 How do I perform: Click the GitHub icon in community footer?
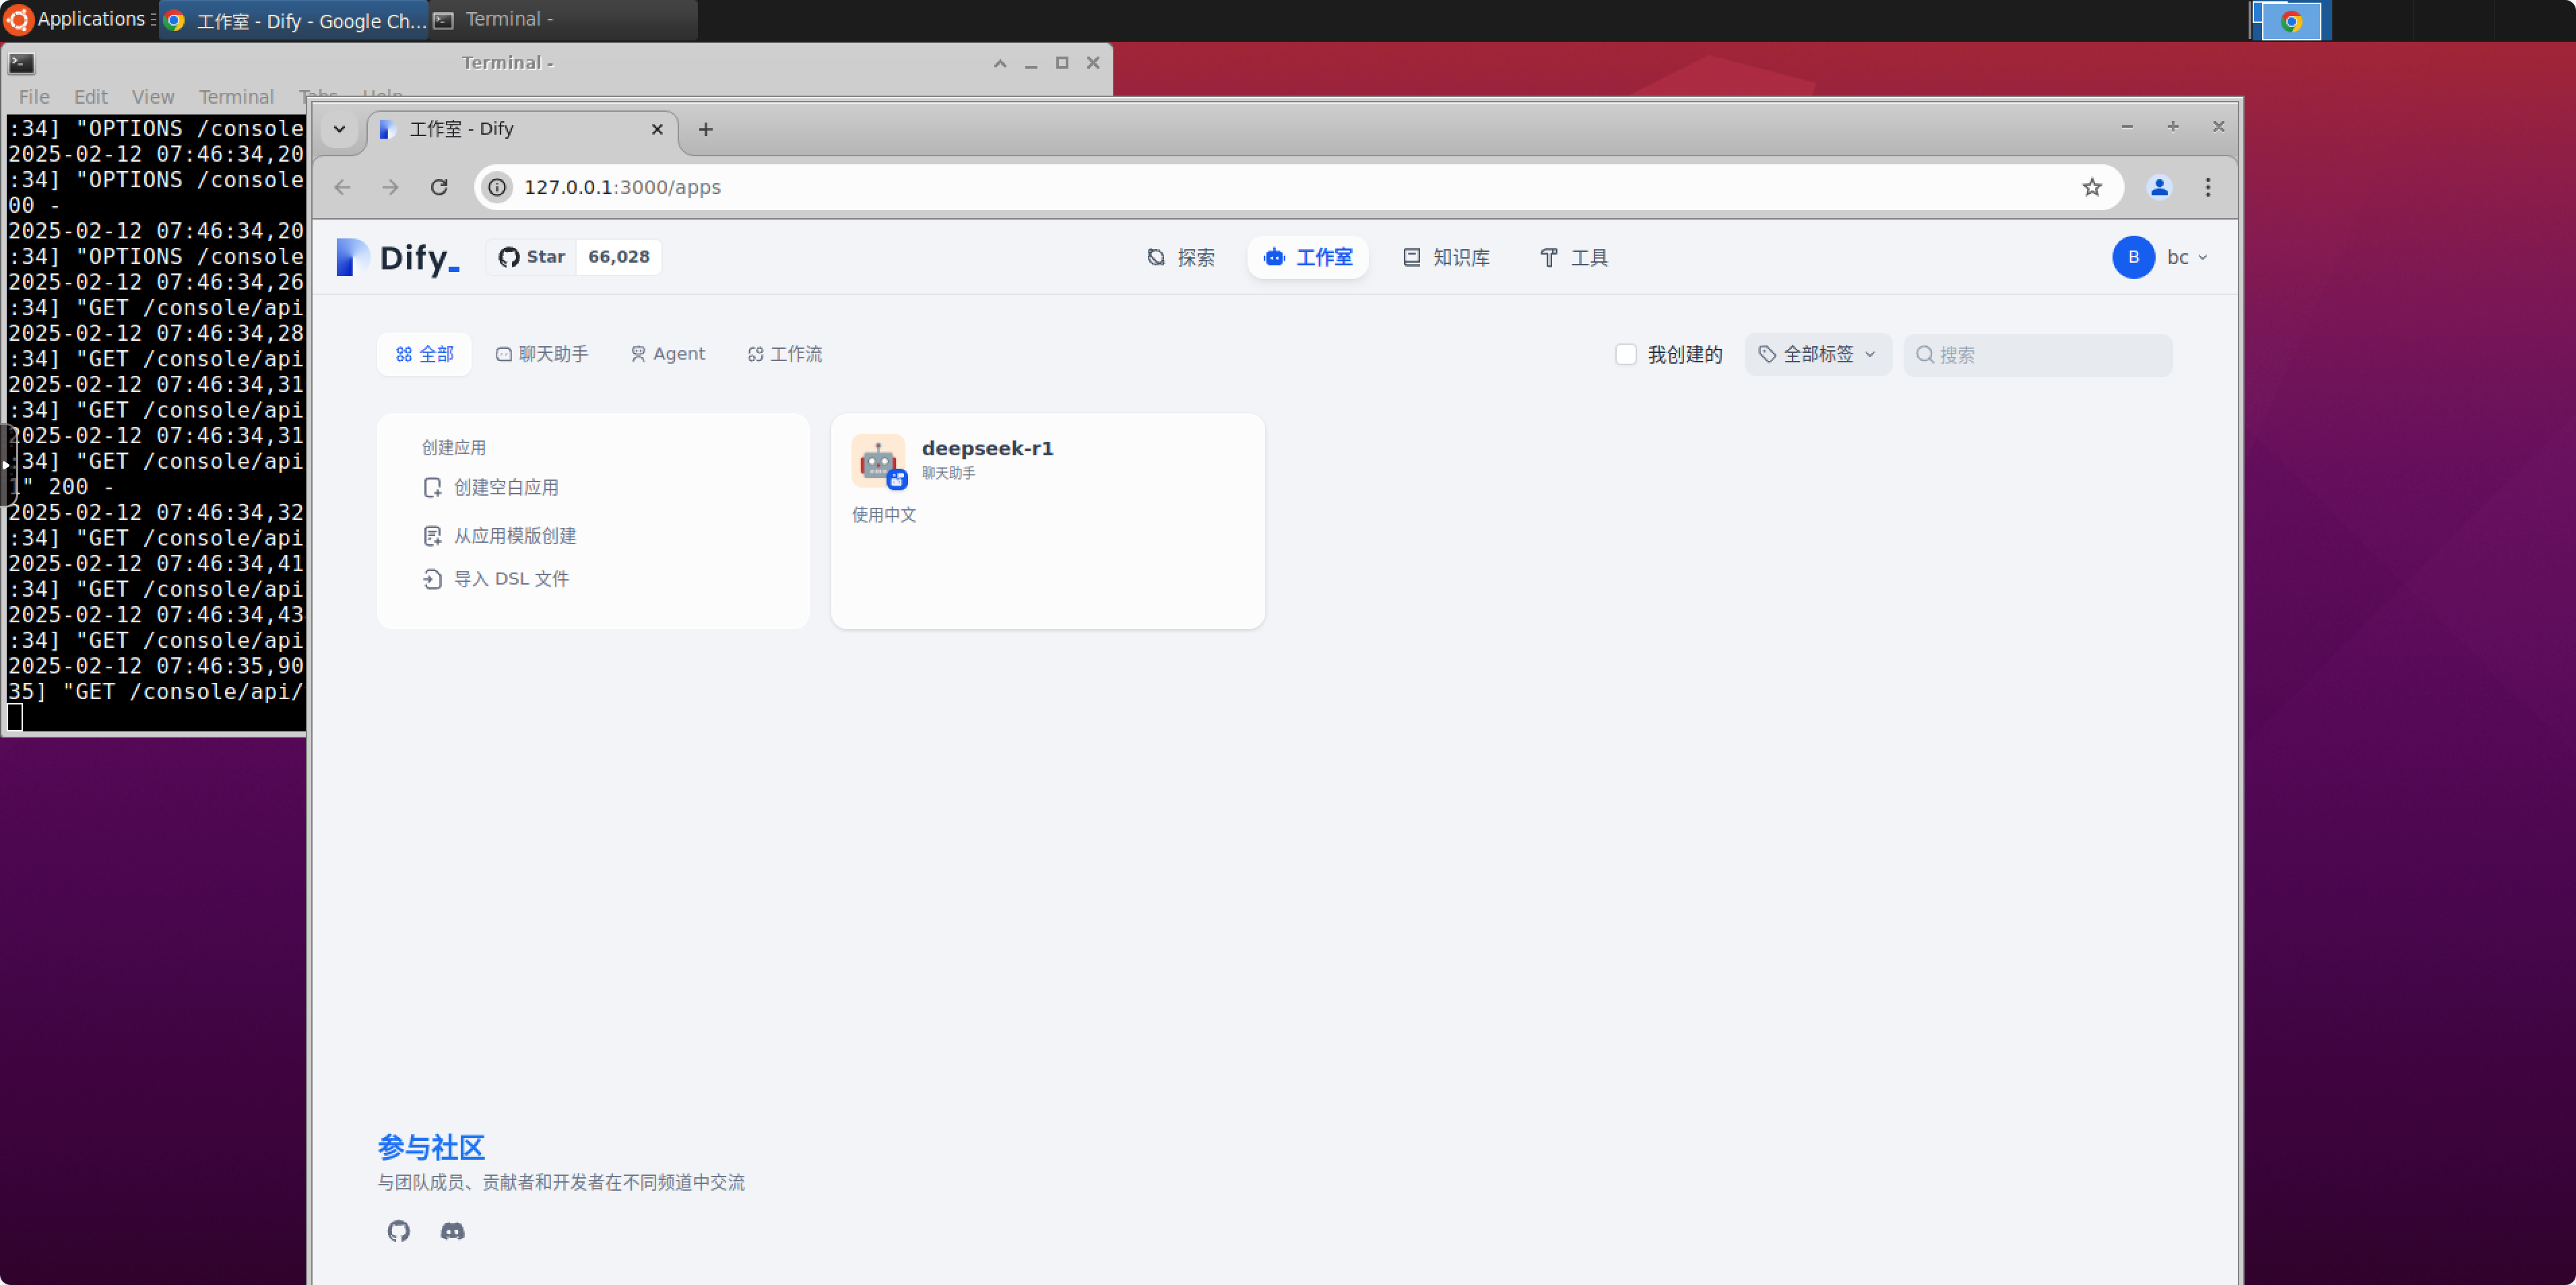pos(398,1230)
